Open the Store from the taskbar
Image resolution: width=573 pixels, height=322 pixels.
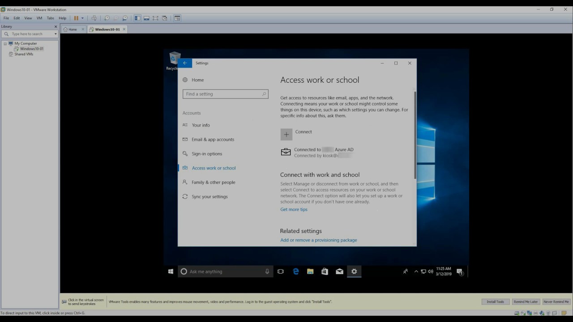(x=325, y=271)
